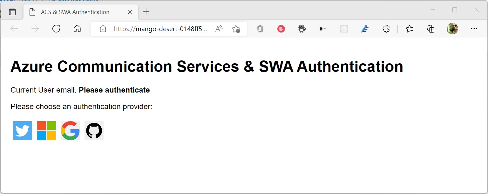Image resolution: width=488 pixels, height=194 pixels.
Task: Open the Favorites list
Action: pos(410,29)
